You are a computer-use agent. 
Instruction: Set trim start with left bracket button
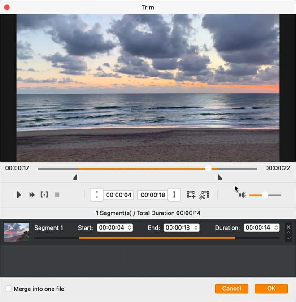(x=96, y=195)
